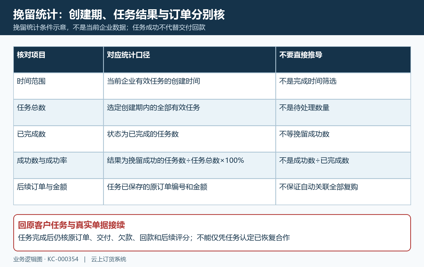Click the 时间范围 row label
Screen dimensions: 424x267
31,81
